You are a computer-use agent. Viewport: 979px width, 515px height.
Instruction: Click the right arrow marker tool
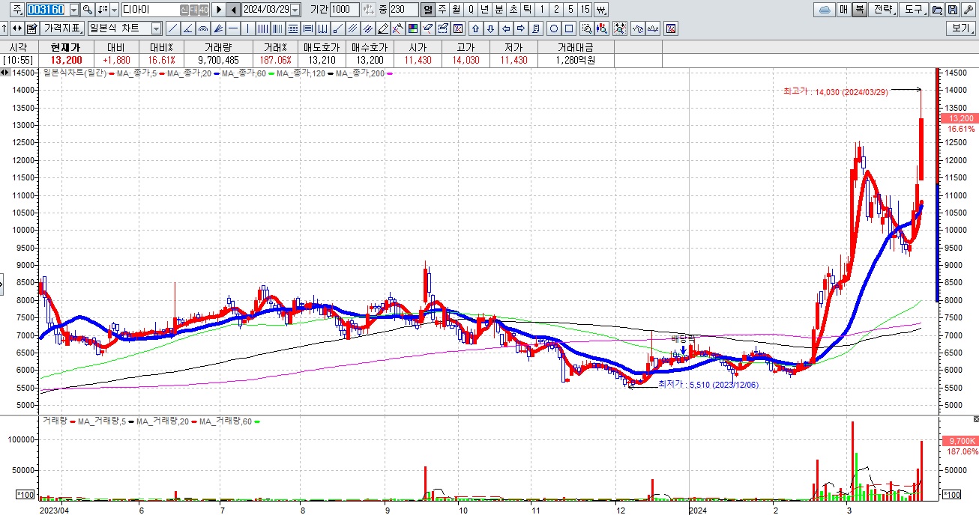click(521, 28)
